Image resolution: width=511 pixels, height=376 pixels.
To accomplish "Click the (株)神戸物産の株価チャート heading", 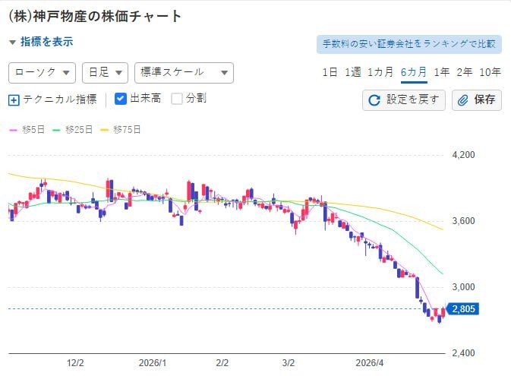I will tap(95, 16).
